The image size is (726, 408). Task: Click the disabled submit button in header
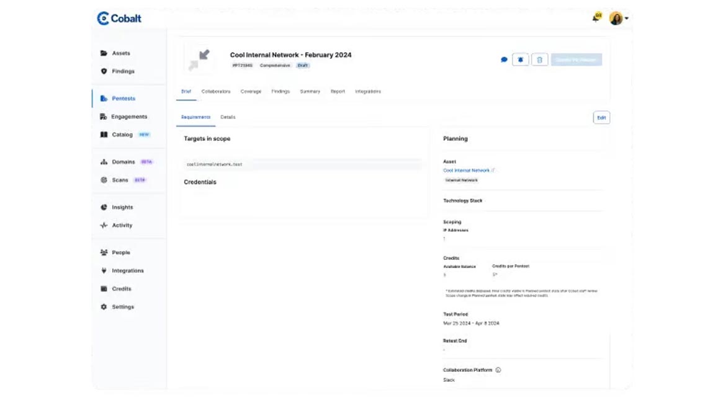576,60
